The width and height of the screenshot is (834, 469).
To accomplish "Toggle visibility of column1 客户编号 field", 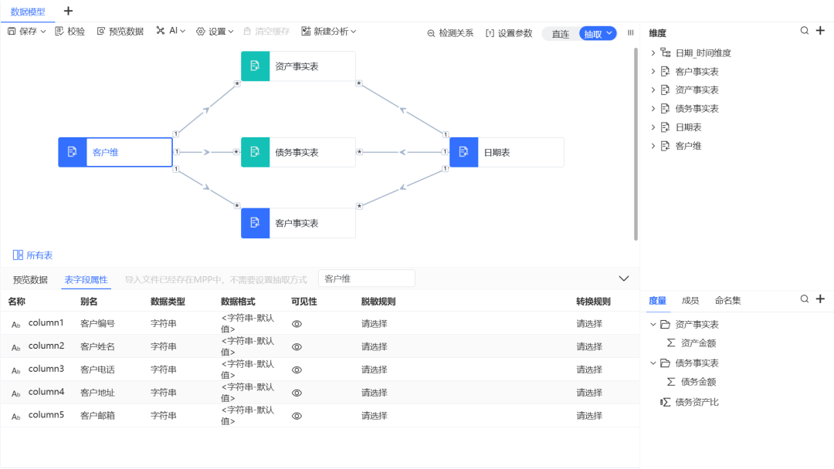I will coord(297,323).
